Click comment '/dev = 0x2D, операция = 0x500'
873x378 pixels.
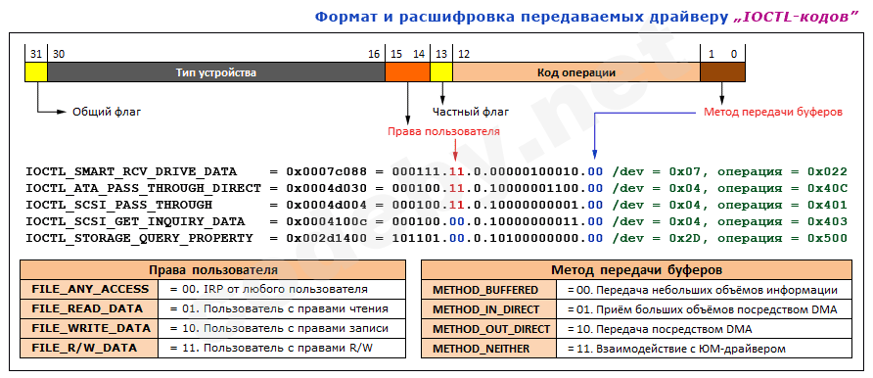(730, 238)
